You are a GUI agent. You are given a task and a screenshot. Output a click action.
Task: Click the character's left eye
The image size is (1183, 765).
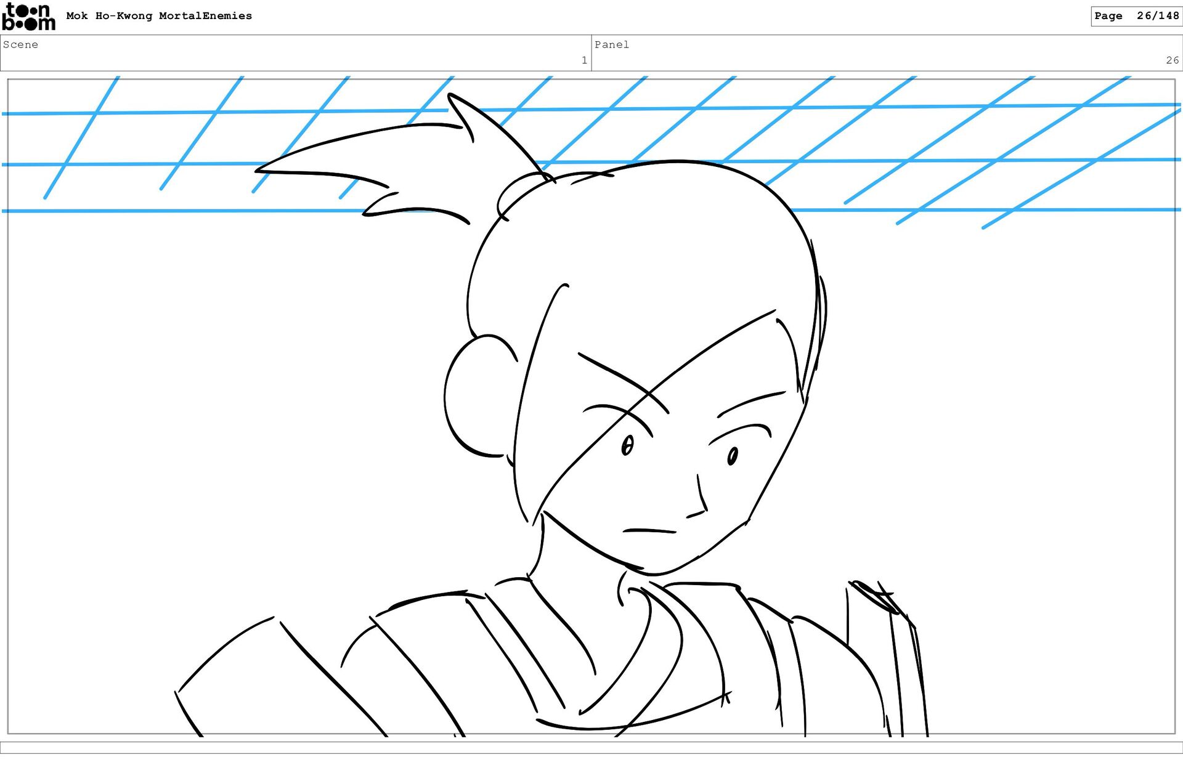[627, 445]
